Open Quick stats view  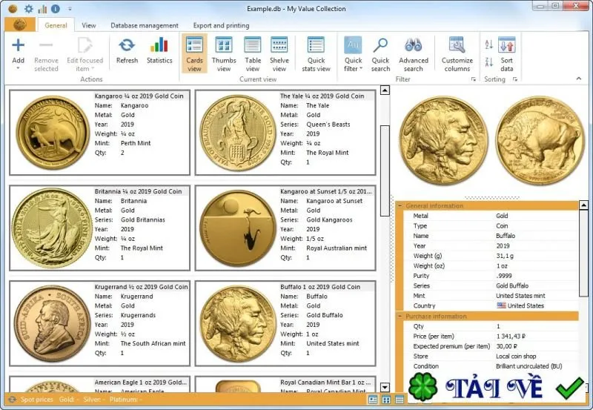point(316,53)
